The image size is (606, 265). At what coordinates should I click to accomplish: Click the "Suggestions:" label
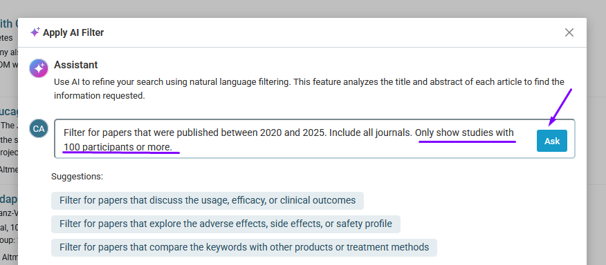click(77, 177)
